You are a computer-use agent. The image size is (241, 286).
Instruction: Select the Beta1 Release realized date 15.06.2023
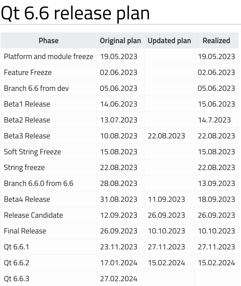click(x=216, y=104)
